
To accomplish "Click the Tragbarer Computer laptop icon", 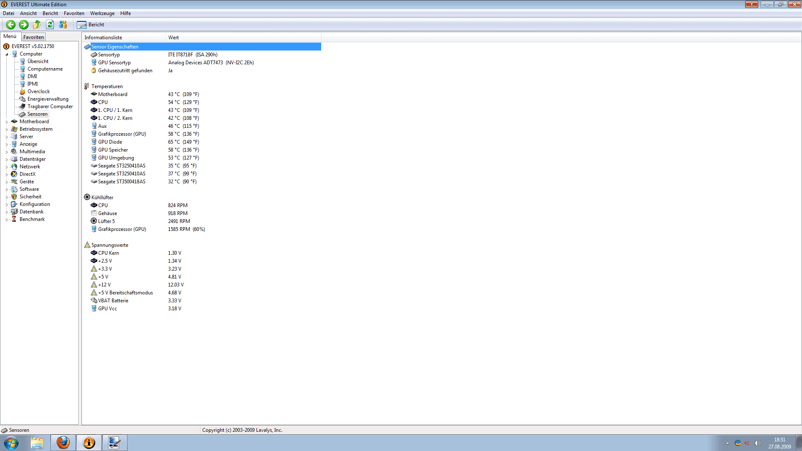I will click(x=23, y=106).
